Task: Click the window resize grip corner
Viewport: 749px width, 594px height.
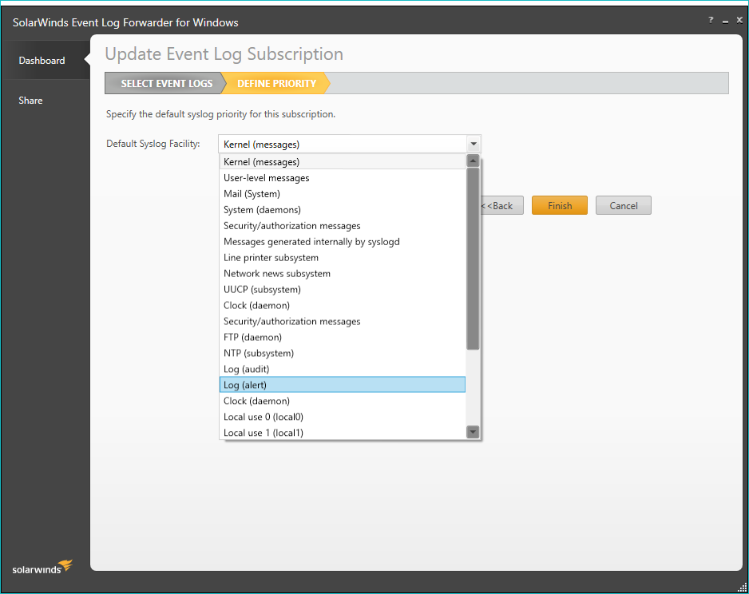Action: [x=742, y=587]
